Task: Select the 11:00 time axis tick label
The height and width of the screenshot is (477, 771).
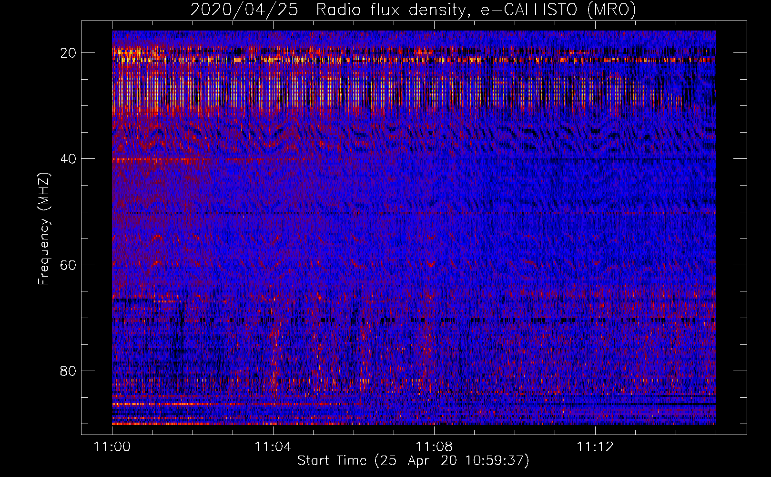Action: tap(112, 446)
